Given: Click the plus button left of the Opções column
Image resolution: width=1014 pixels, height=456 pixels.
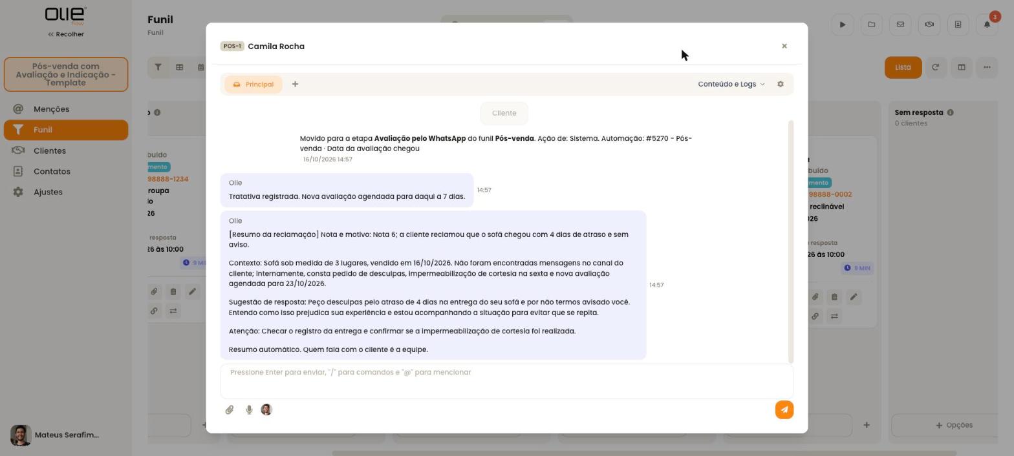Looking at the screenshot, I should point(867,425).
